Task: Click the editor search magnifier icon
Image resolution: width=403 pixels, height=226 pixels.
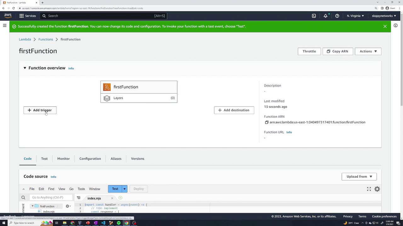Action: [x=23, y=197]
